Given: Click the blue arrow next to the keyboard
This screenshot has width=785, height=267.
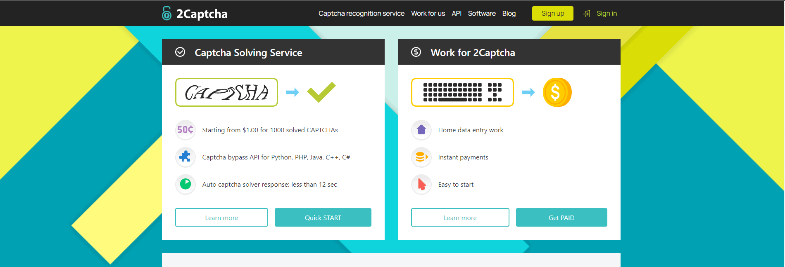Looking at the screenshot, I should tap(528, 92).
